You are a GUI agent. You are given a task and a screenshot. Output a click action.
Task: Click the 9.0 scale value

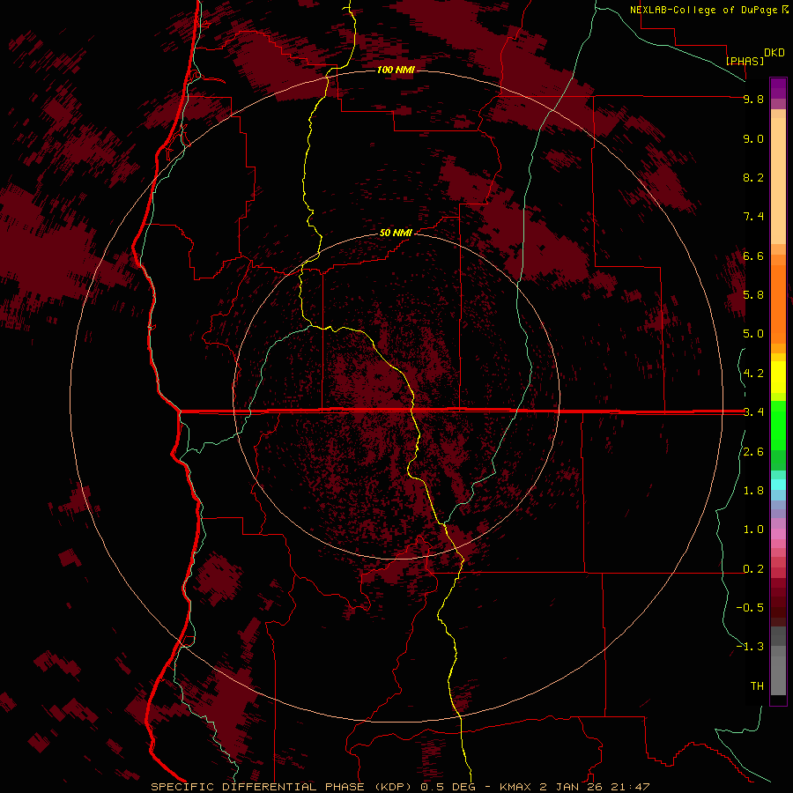click(x=753, y=139)
